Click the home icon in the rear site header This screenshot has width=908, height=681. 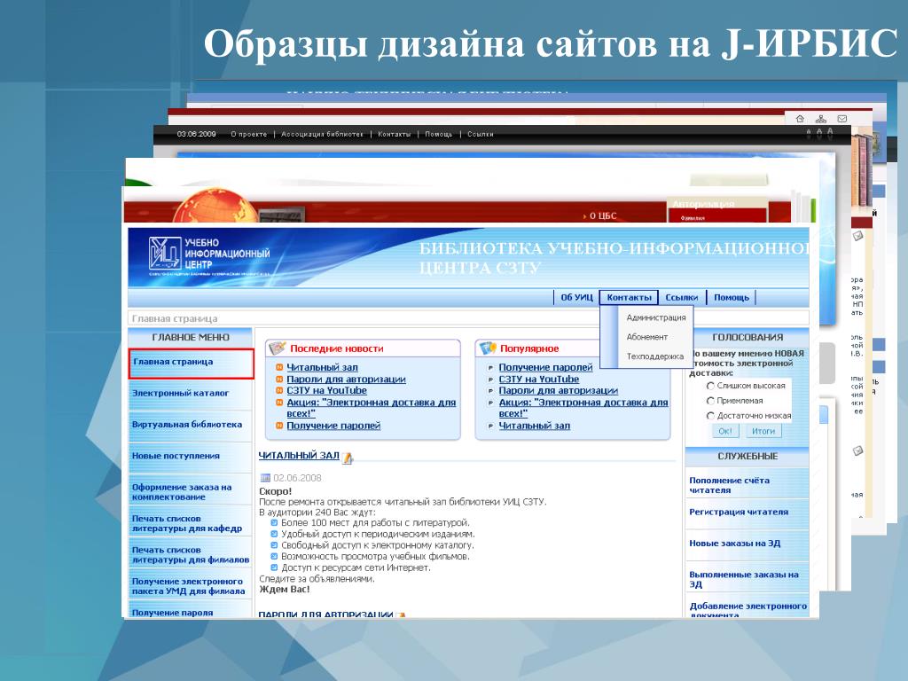800,119
